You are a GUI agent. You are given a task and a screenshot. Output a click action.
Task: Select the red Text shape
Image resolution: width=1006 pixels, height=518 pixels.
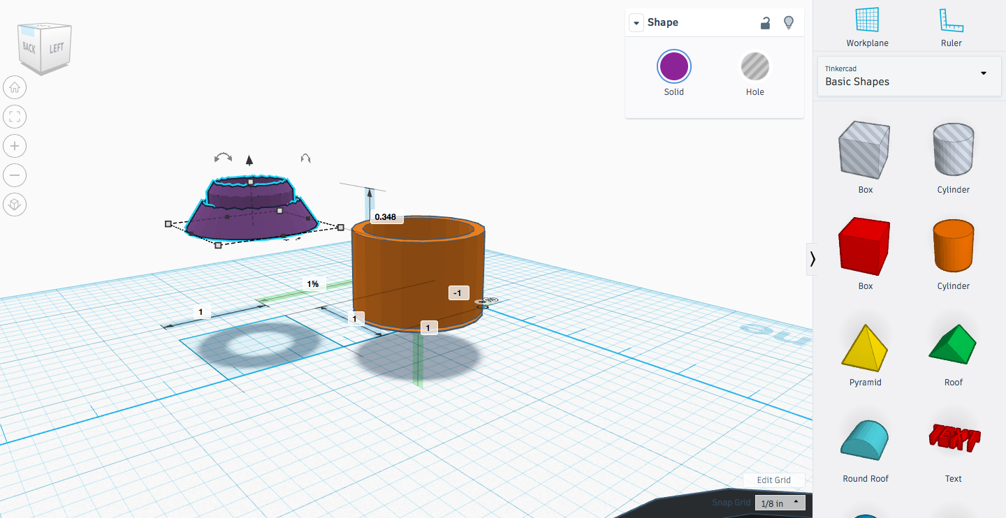tap(954, 437)
